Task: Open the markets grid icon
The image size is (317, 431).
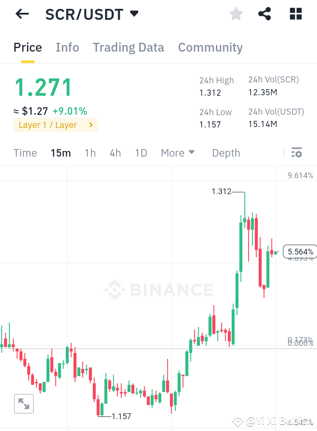Action: 295,14
